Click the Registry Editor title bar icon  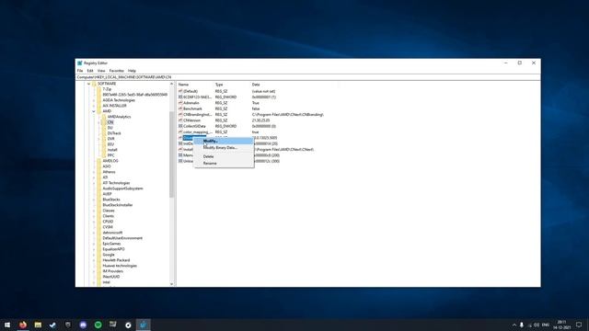point(80,63)
